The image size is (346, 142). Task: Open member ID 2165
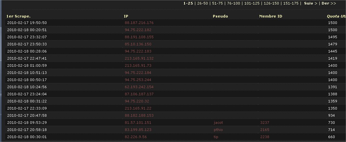264,130
